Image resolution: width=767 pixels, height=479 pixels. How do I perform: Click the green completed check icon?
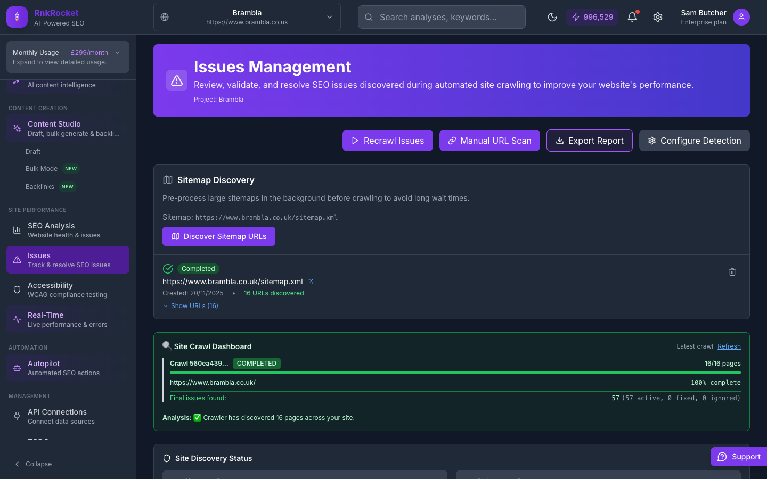pyautogui.click(x=168, y=269)
